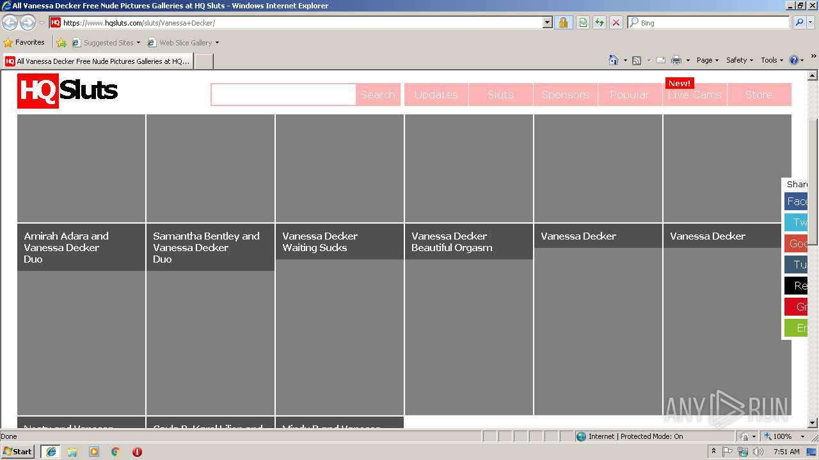Launch Windows Media Player from the taskbar
This screenshot has height=460, width=819.
94,452
